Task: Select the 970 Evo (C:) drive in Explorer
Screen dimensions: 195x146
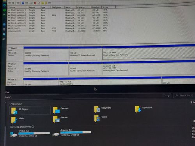Action: coord(30,134)
